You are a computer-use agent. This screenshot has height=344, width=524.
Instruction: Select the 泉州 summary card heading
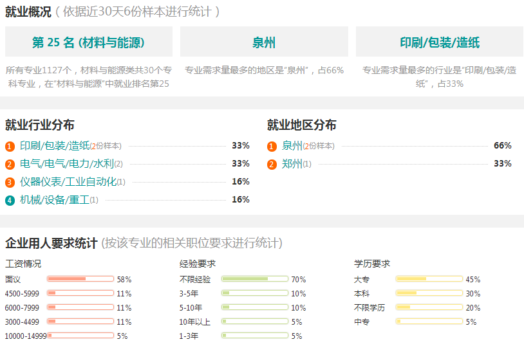[x=264, y=42]
